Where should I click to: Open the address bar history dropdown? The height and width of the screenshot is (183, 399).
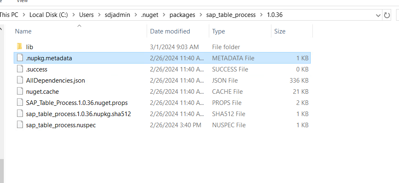(x=378, y=15)
